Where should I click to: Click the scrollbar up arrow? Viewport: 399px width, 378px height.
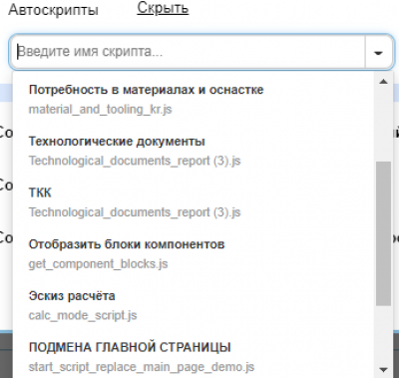click(384, 82)
